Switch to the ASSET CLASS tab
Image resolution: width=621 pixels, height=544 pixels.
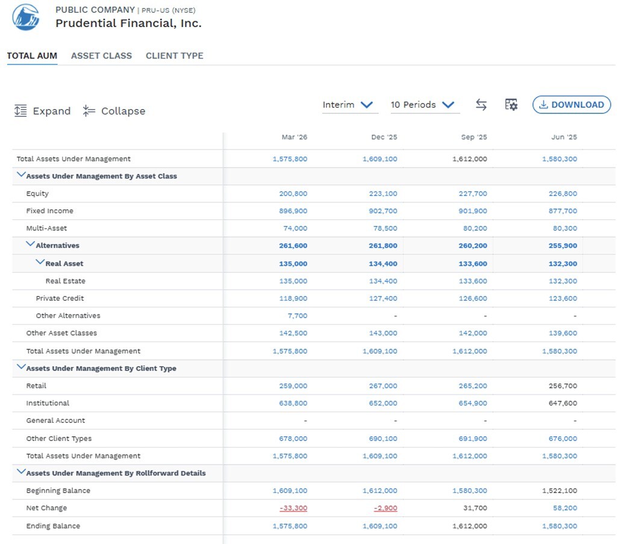(101, 56)
